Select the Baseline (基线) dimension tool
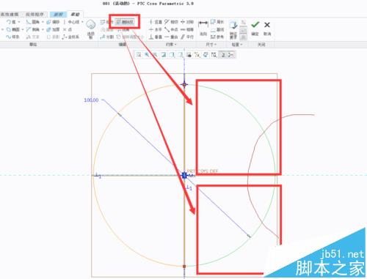The width and height of the screenshot is (367, 279). pyautogui.click(x=217, y=29)
